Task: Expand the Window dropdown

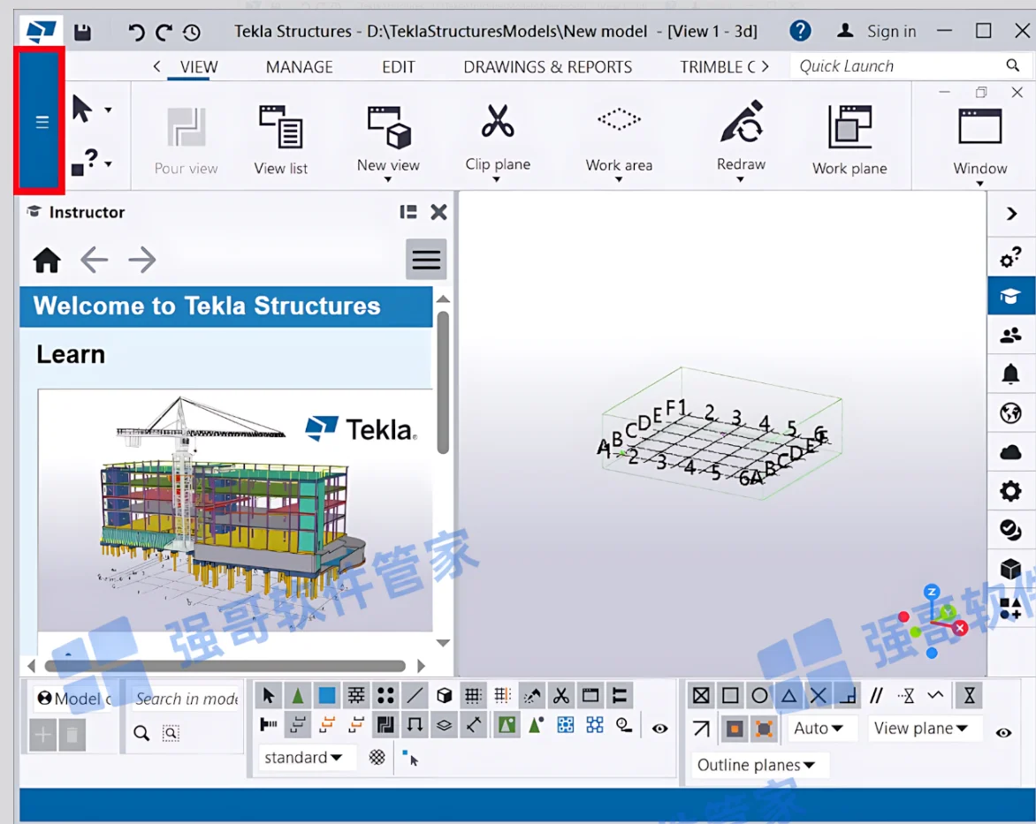Action: pyautogui.click(x=979, y=184)
